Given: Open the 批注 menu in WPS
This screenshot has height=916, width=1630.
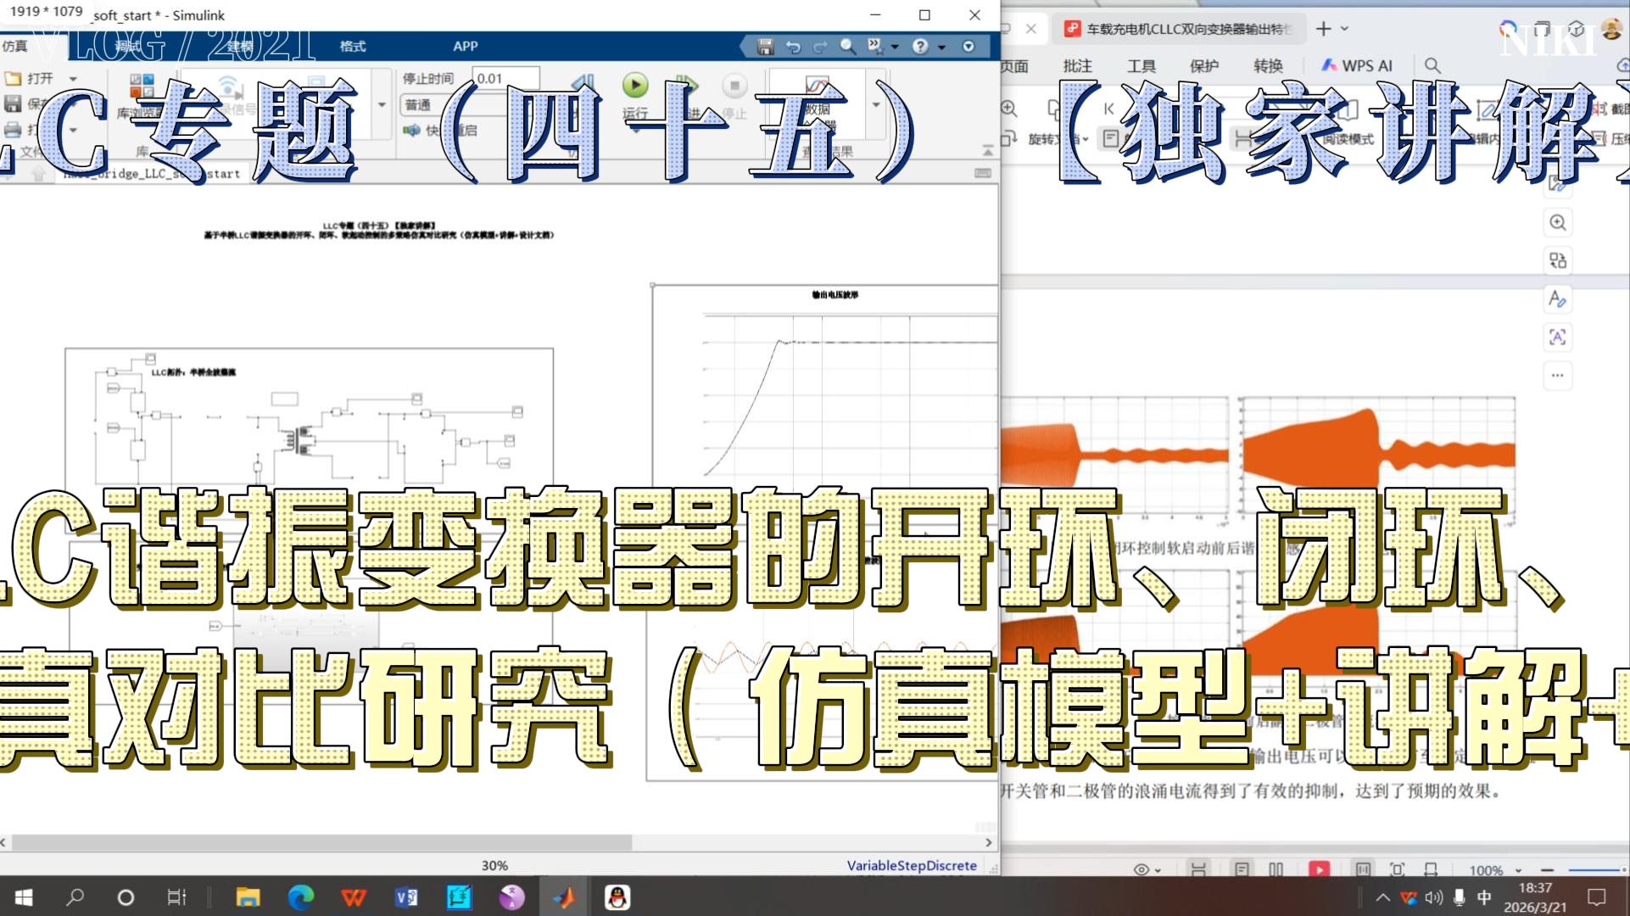Looking at the screenshot, I should tap(1077, 65).
